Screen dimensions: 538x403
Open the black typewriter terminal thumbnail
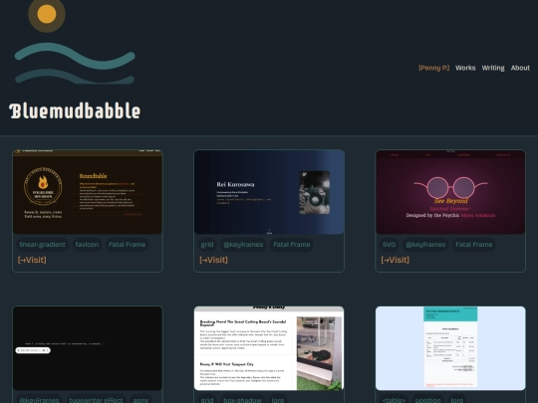[88, 348]
